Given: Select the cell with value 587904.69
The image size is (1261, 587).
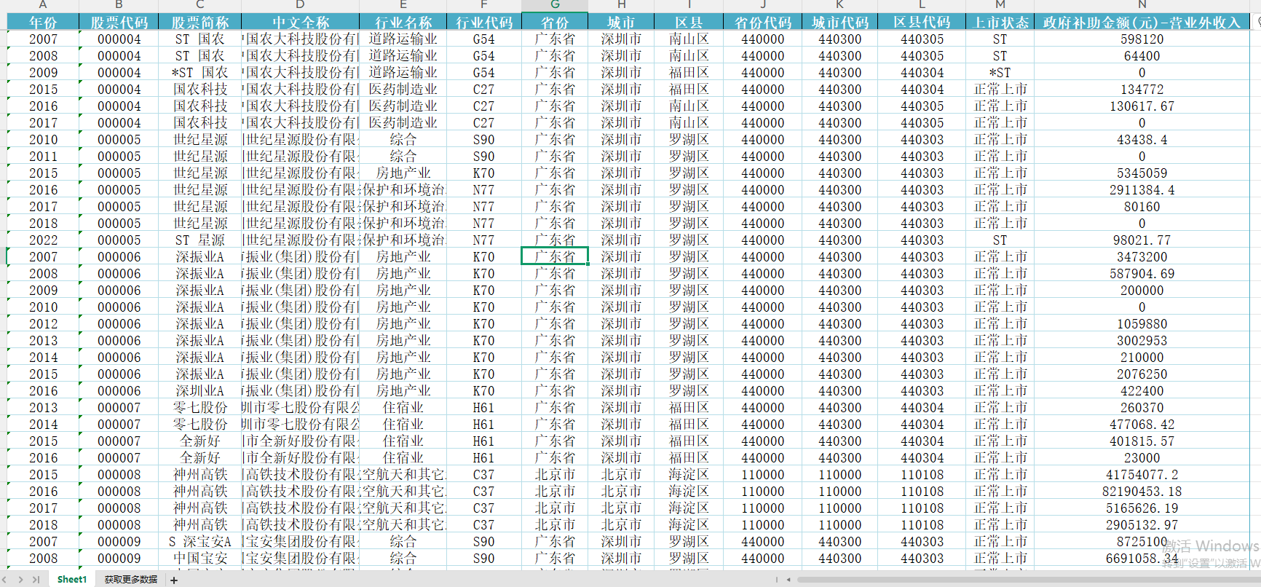Looking at the screenshot, I should 1142,274.
